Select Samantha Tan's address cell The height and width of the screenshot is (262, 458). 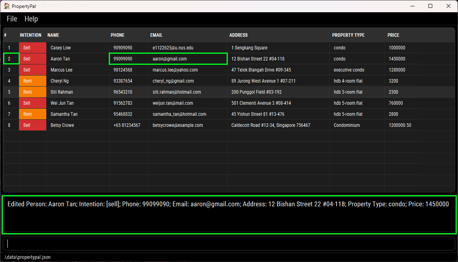coord(257,114)
